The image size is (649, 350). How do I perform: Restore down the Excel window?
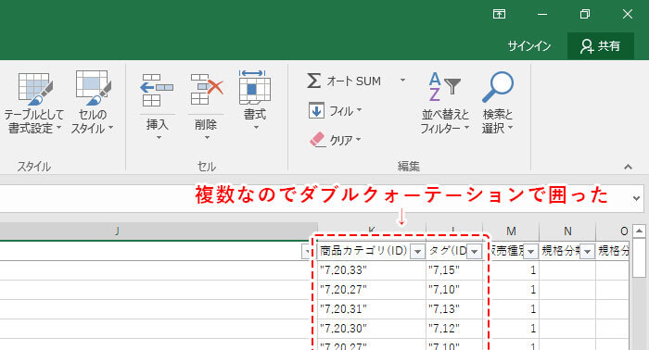585,14
